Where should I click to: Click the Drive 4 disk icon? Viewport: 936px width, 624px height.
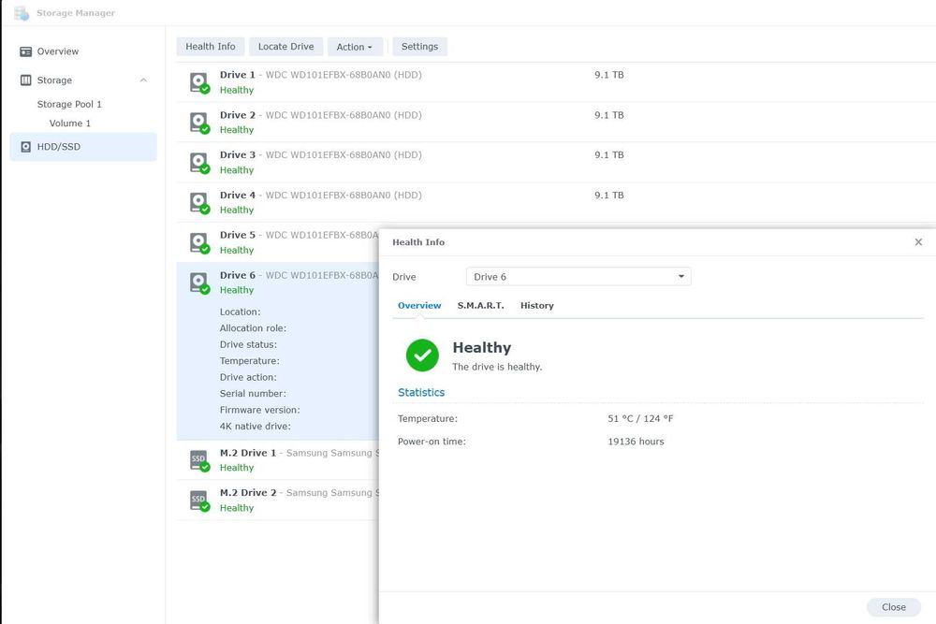pyautogui.click(x=199, y=202)
